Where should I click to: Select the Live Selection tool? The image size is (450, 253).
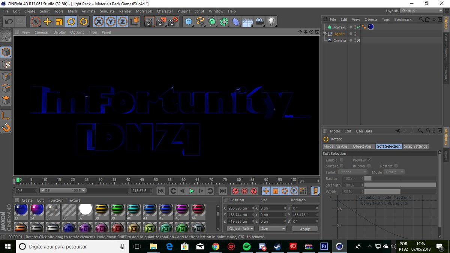click(35, 21)
